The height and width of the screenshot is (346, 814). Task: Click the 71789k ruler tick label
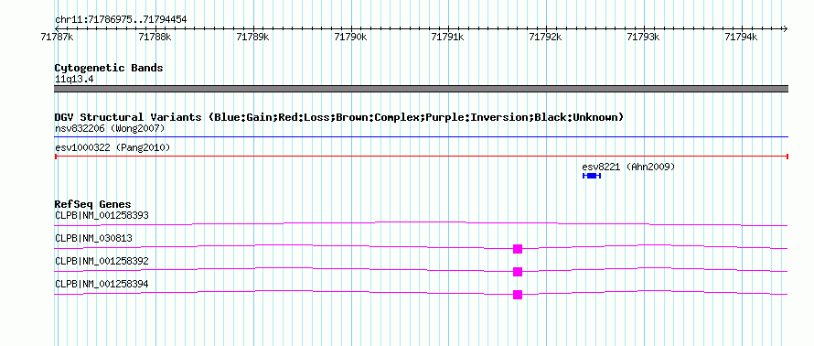[252, 37]
